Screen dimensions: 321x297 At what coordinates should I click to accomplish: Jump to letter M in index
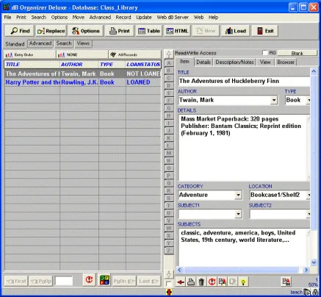pos(169,153)
